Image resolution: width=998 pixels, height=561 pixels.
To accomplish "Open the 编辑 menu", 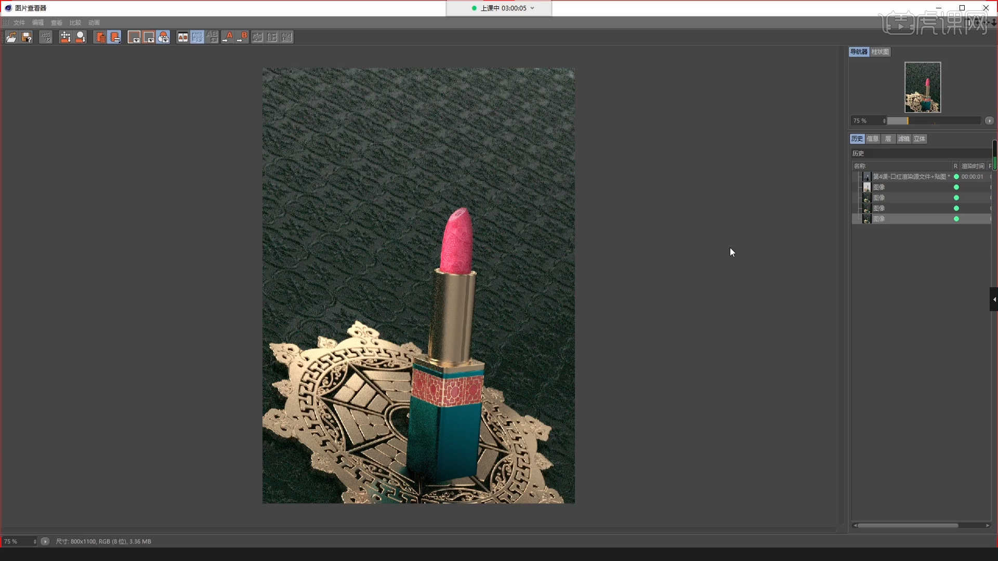I will tap(38, 22).
